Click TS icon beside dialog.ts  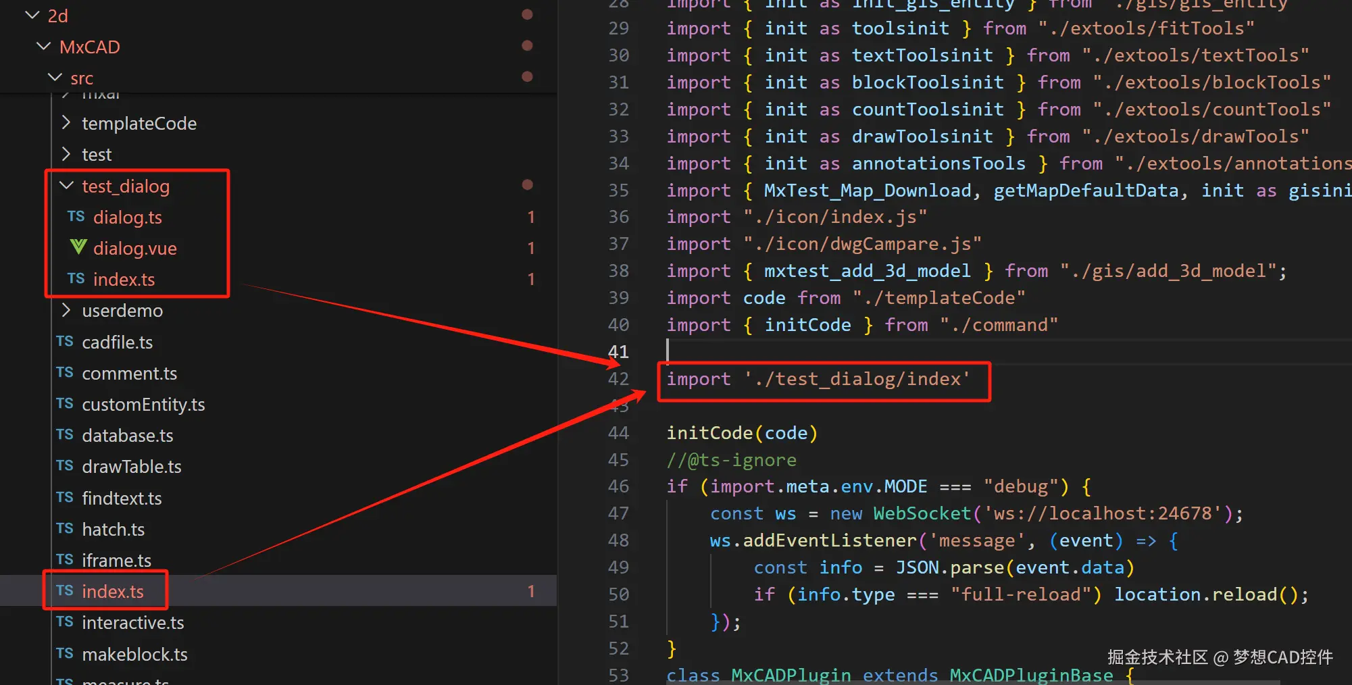[76, 216]
